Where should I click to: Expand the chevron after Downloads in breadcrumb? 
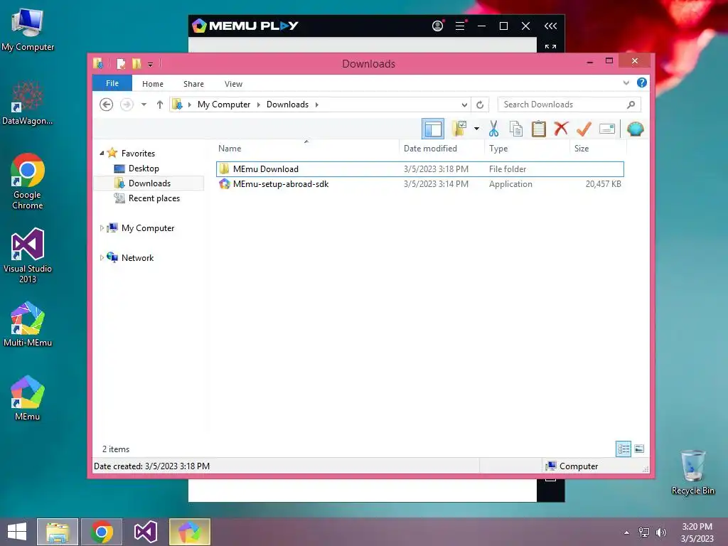click(x=316, y=105)
